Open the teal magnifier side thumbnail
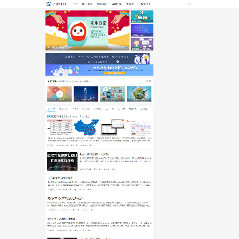239x239 pixels. coord(142,17)
